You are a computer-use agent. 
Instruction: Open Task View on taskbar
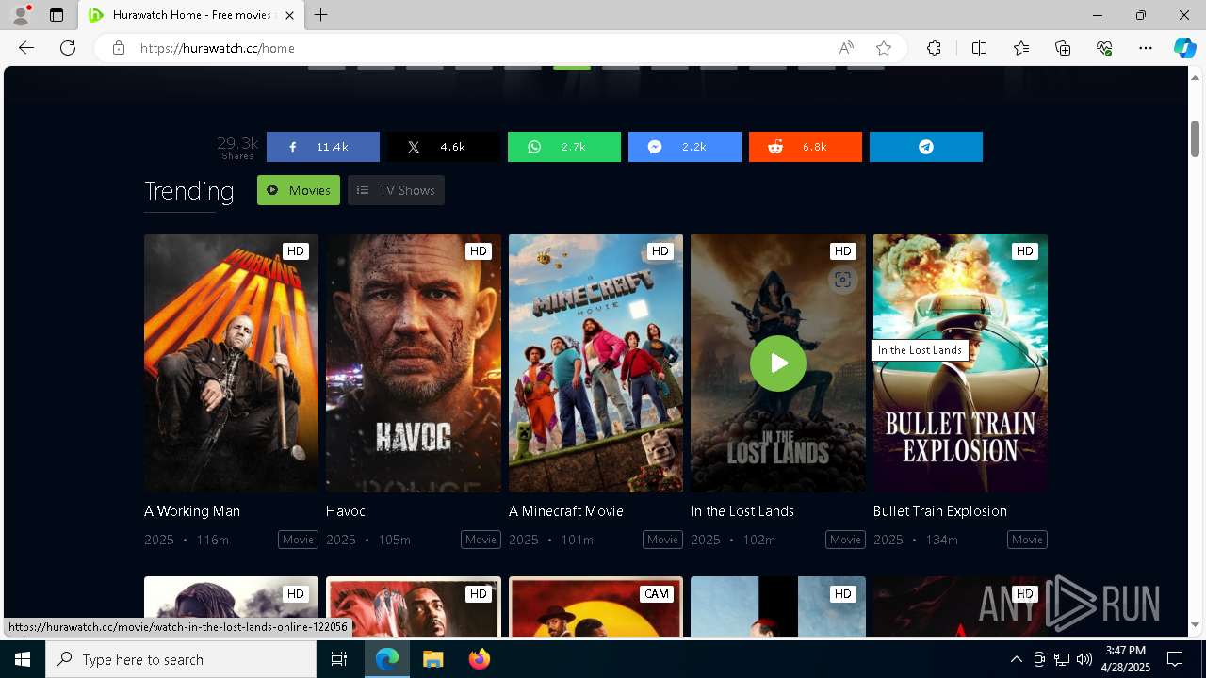[340, 659]
